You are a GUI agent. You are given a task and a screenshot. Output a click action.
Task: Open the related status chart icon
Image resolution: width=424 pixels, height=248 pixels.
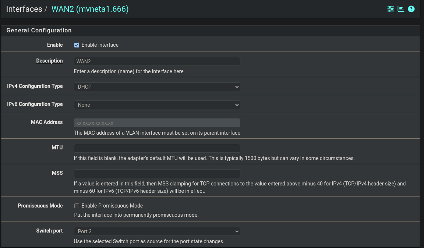(x=401, y=9)
